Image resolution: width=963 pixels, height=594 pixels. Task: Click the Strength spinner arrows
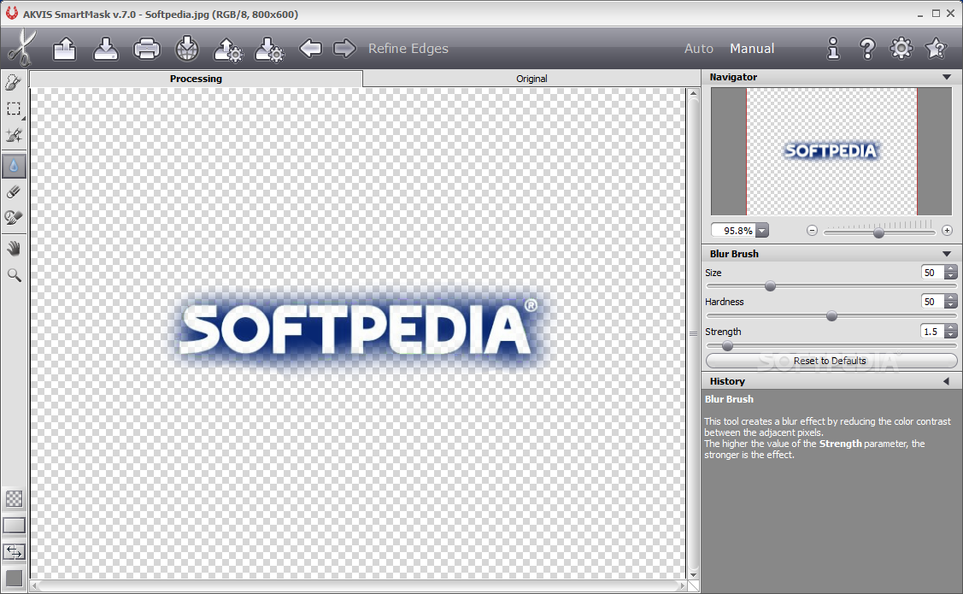click(x=951, y=332)
